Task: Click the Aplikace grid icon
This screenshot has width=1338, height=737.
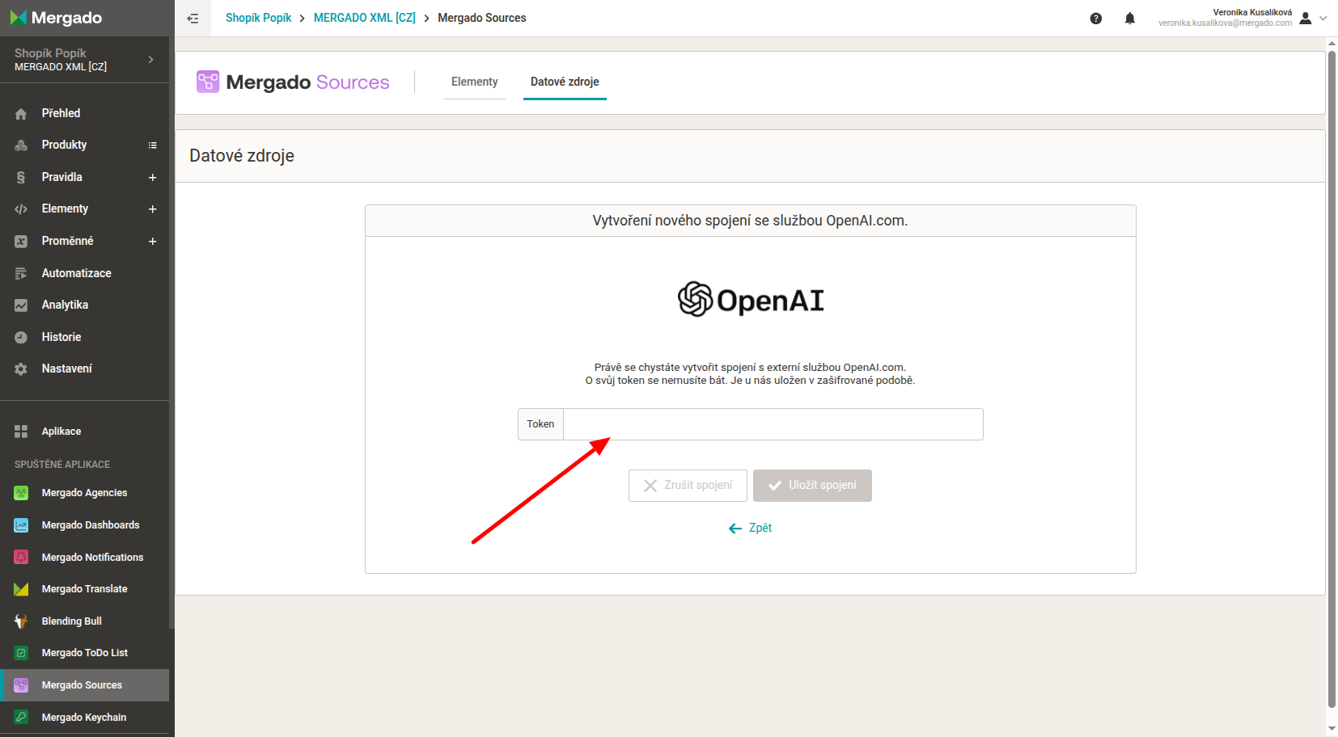Action: coord(21,432)
